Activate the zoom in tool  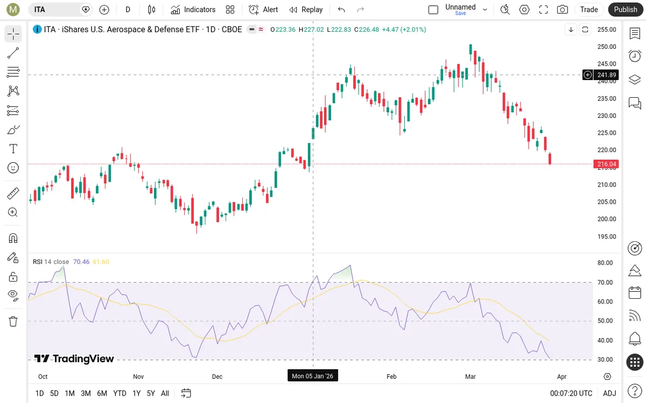tap(13, 212)
